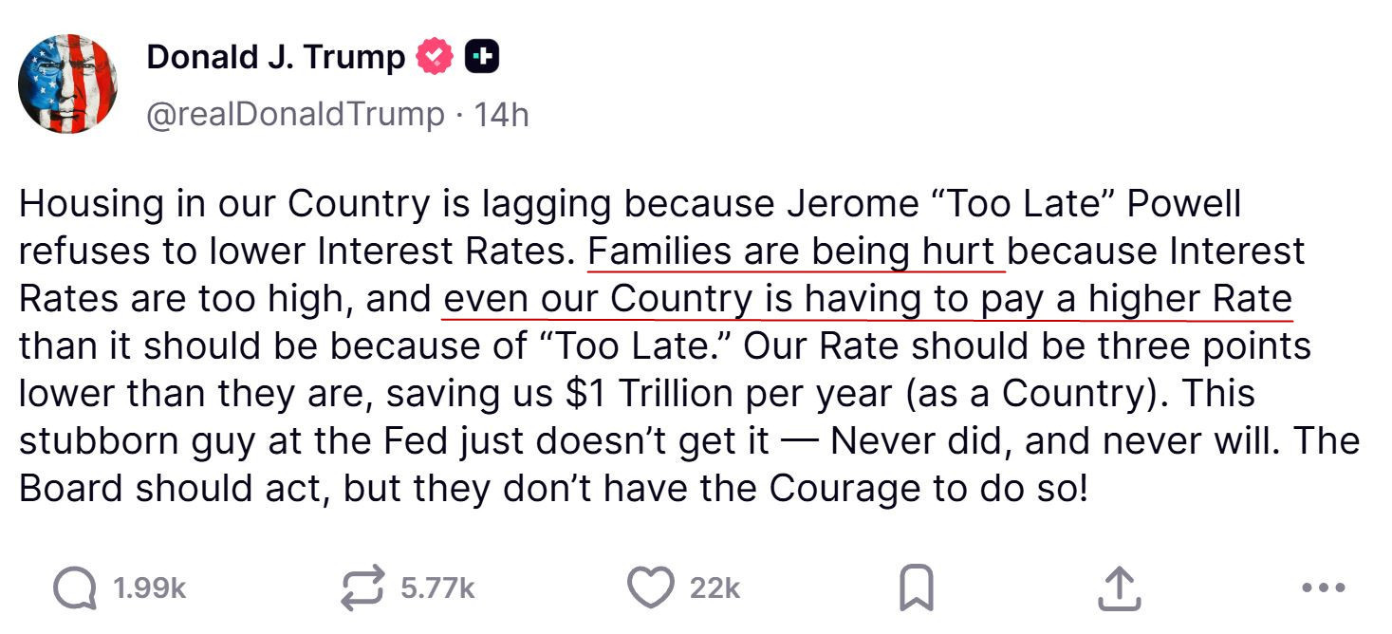The height and width of the screenshot is (634, 1392).
Task: Click the 22k likes count
Action: [x=715, y=588]
